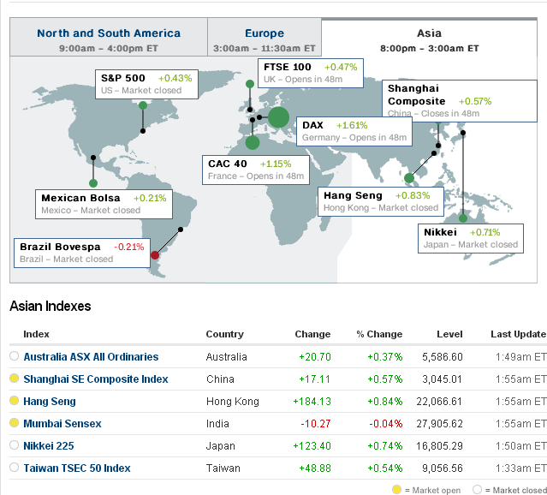Viewport: 547px width, 495px height.
Task: Click the +184.13 change value
Action: tap(312, 402)
